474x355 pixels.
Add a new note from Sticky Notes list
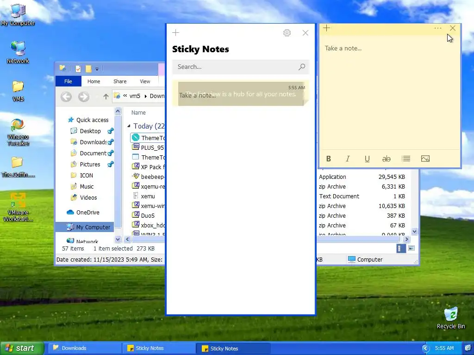[175, 33]
